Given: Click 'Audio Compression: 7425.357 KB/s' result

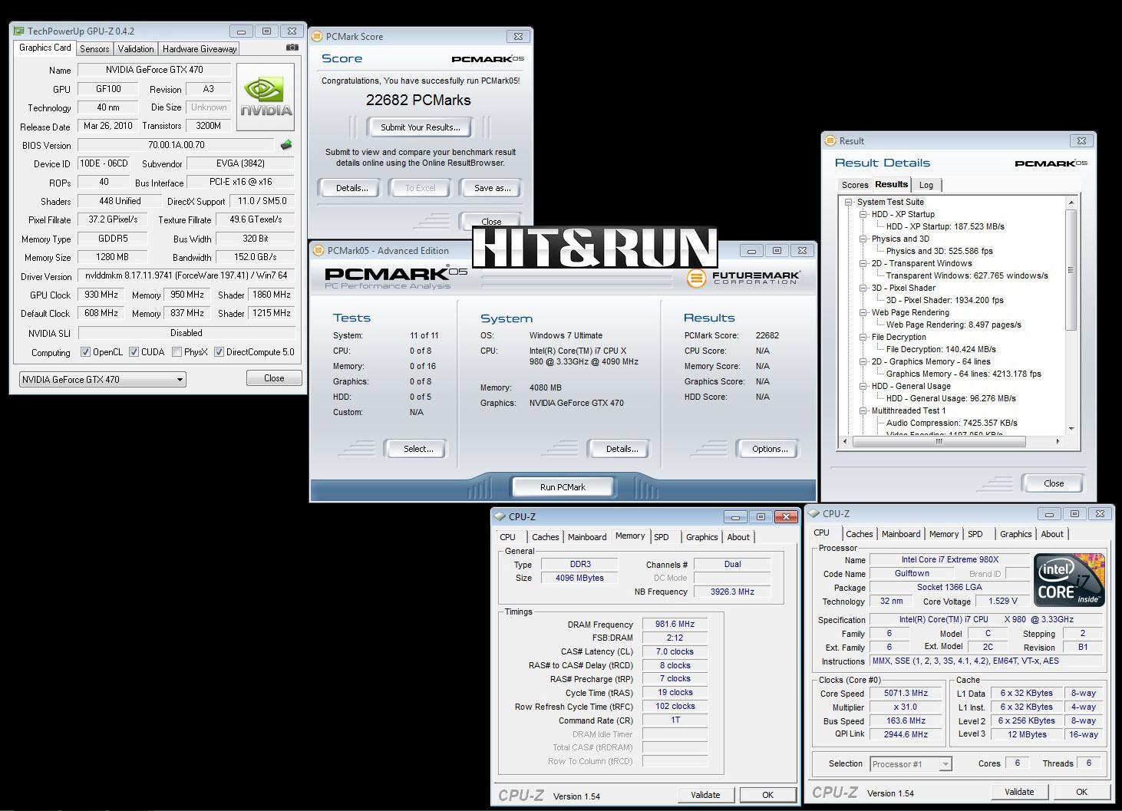Looking at the screenshot, I should tap(952, 424).
